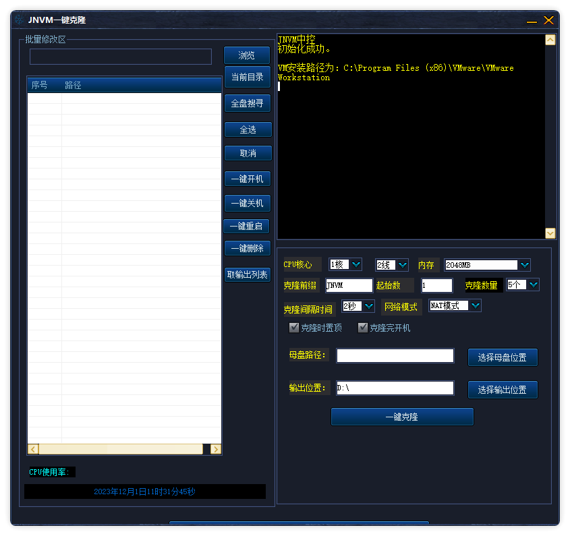Click the 选择输出位置 button

[x=503, y=390]
